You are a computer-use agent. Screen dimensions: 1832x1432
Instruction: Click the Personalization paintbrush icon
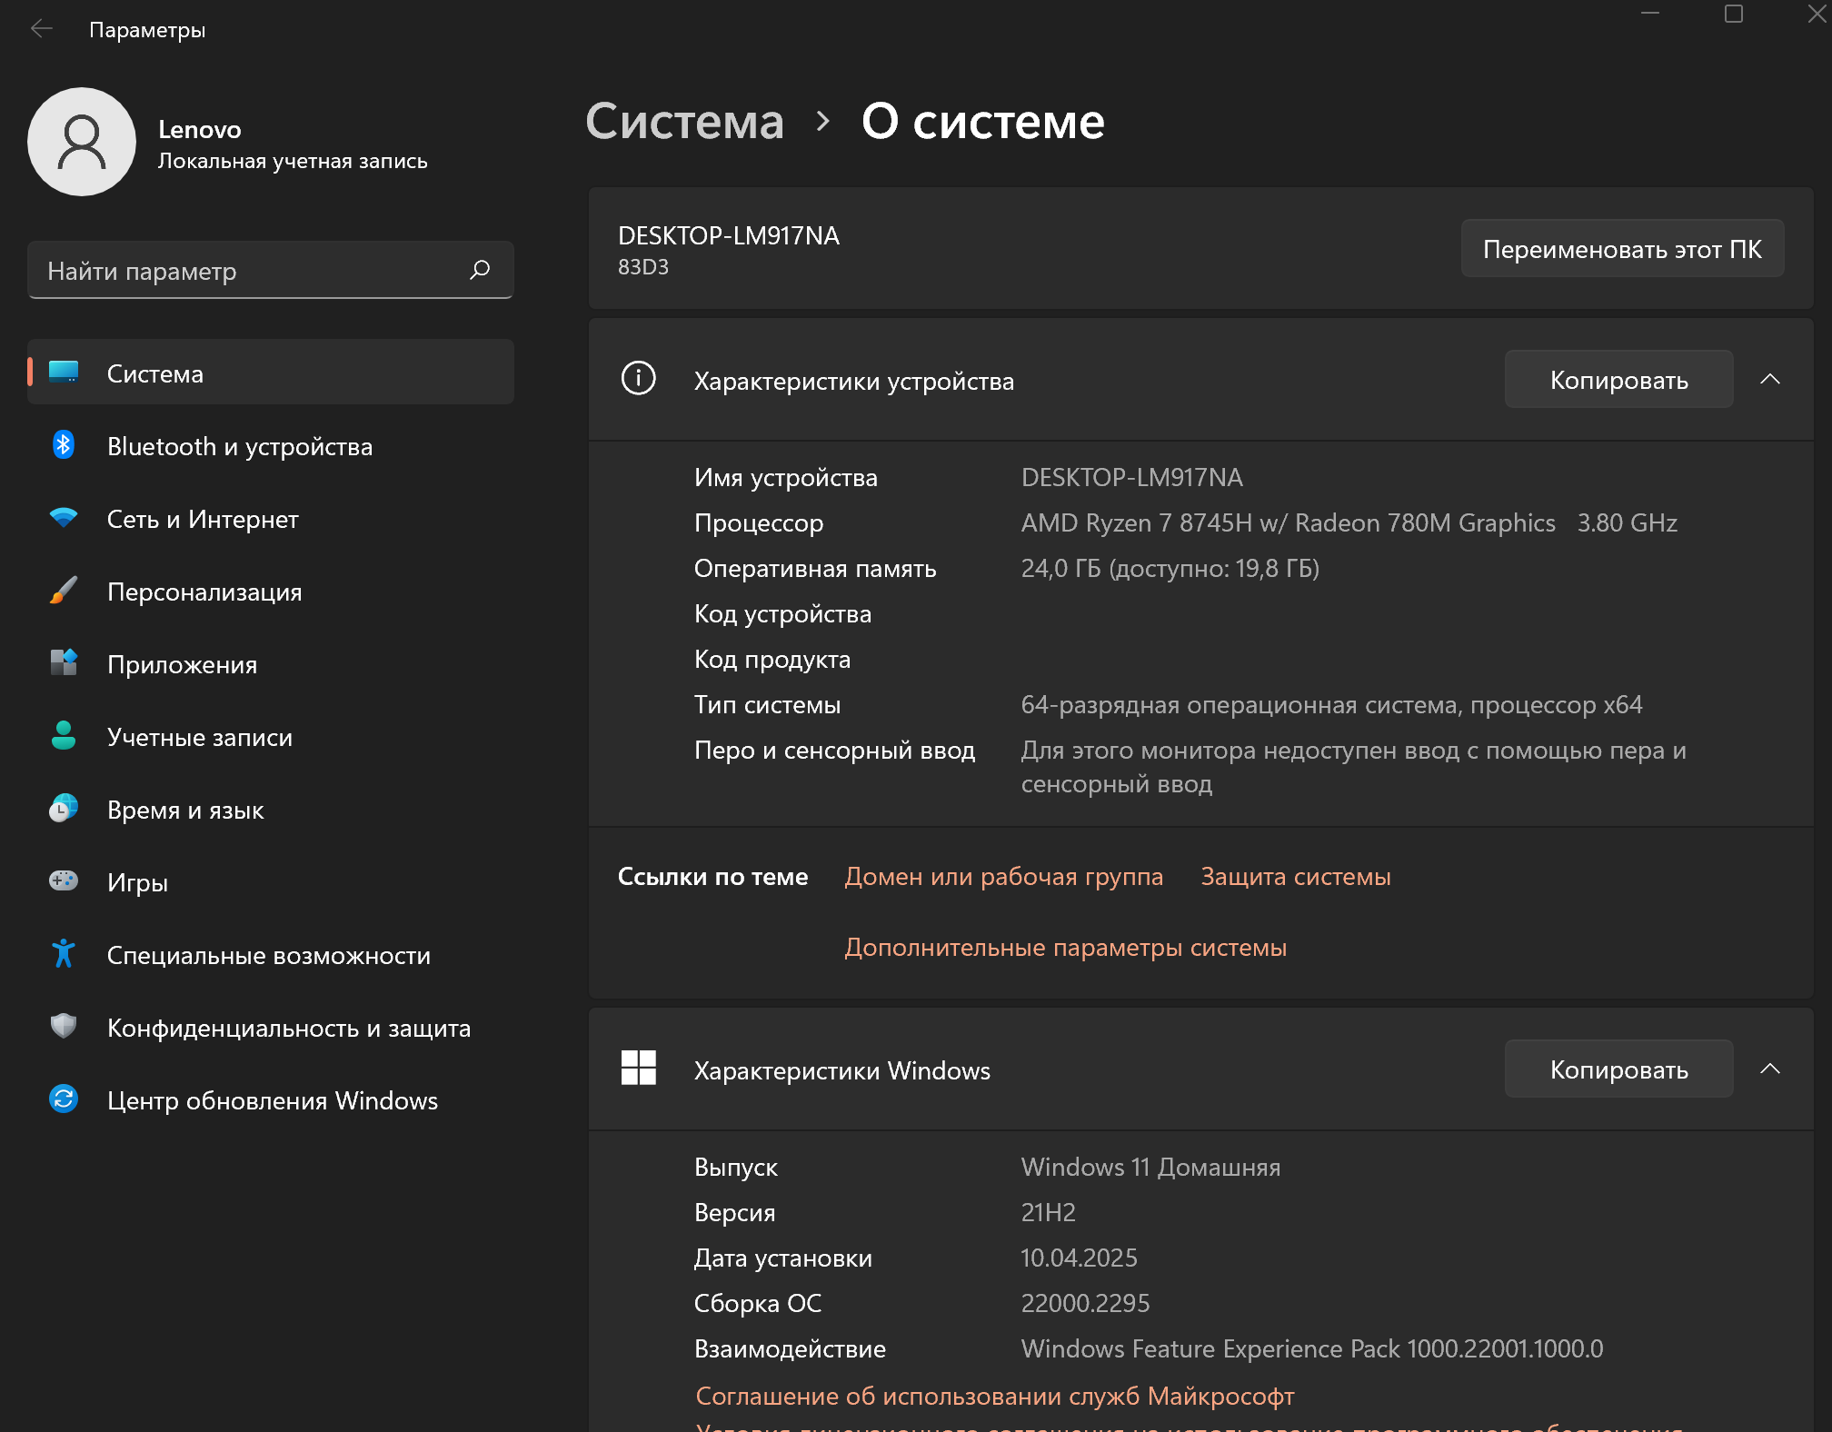64,591
